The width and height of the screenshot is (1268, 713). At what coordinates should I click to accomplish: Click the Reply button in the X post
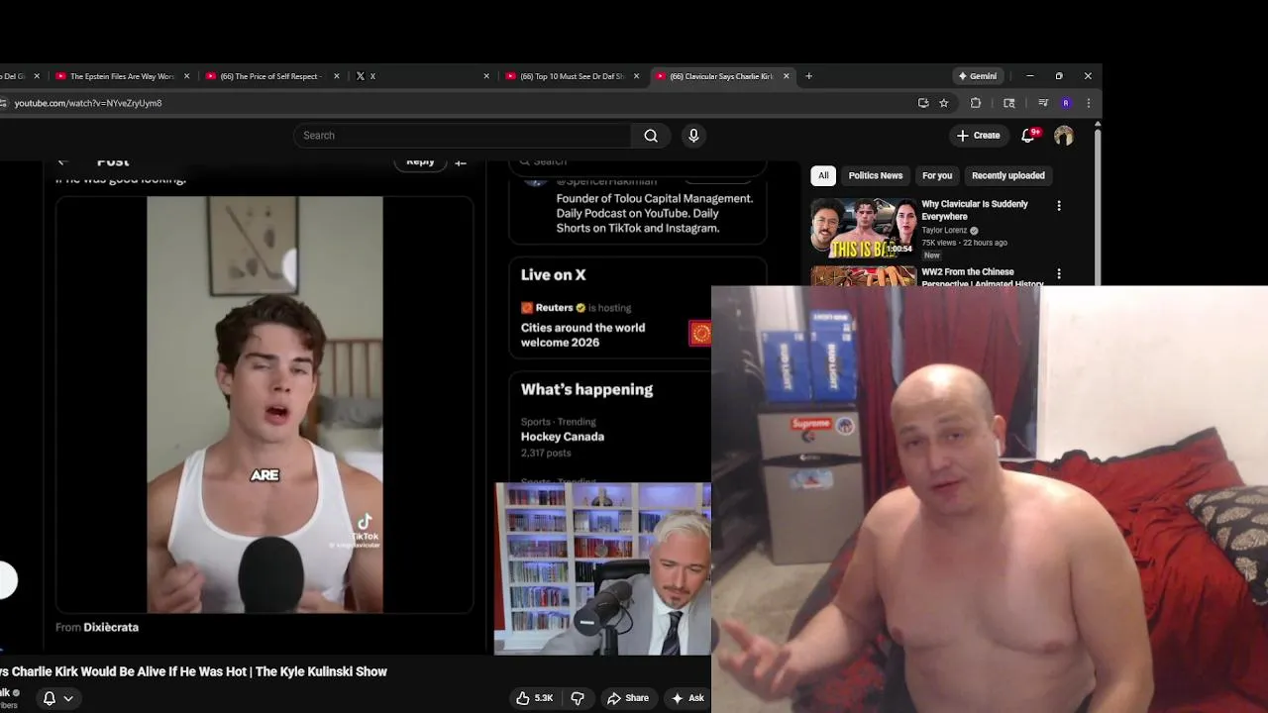click(x=420, y=162)
